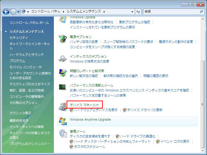Select セキュリティ in the left sidebar
Screen dimensions: 207x155
[x=19, y=38]
